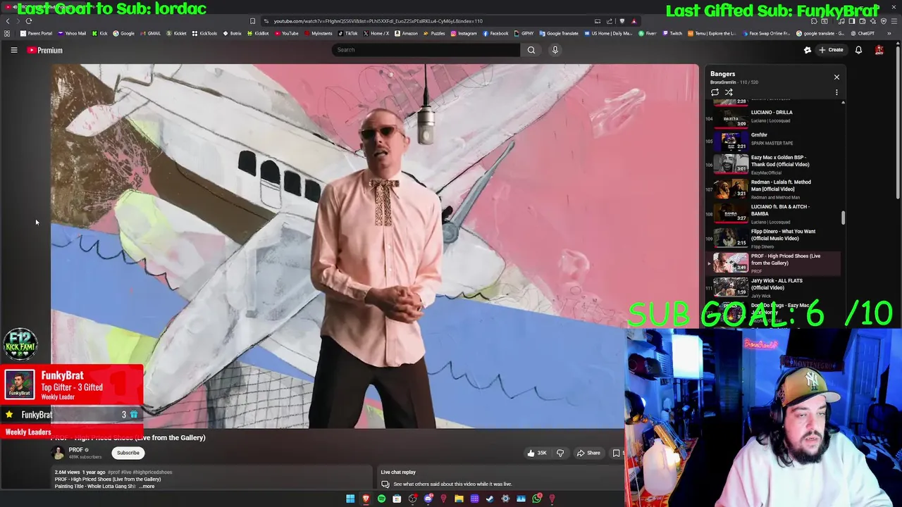
Task: Click the browser back arrow
Action: [x=7, y=21]
